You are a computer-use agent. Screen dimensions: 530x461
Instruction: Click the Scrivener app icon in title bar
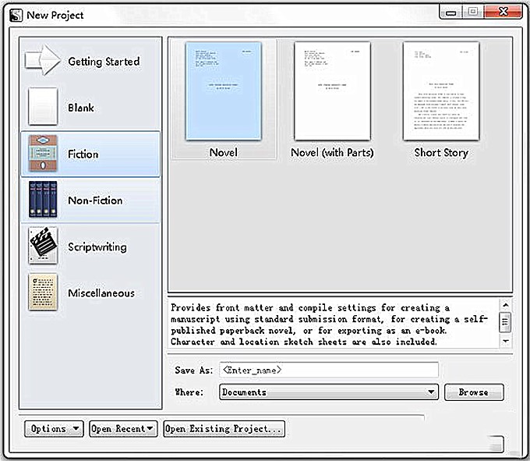tap(16, 16)
